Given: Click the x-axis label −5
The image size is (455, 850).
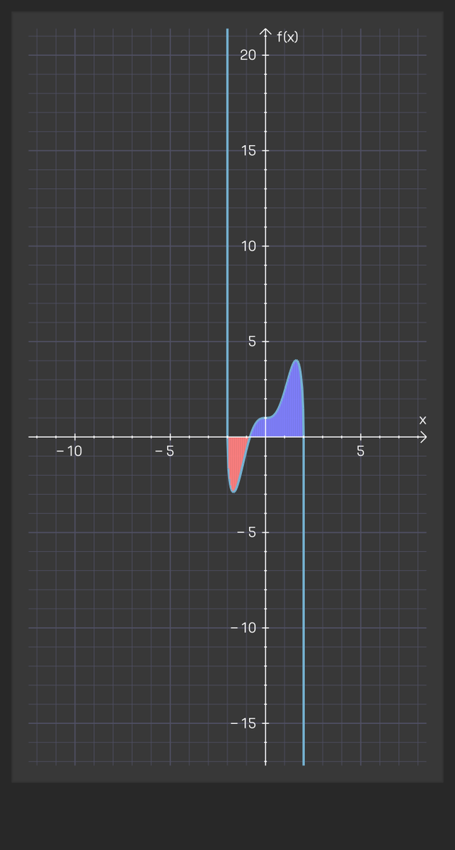Looking at the screenshot, I should coord(165,451).
